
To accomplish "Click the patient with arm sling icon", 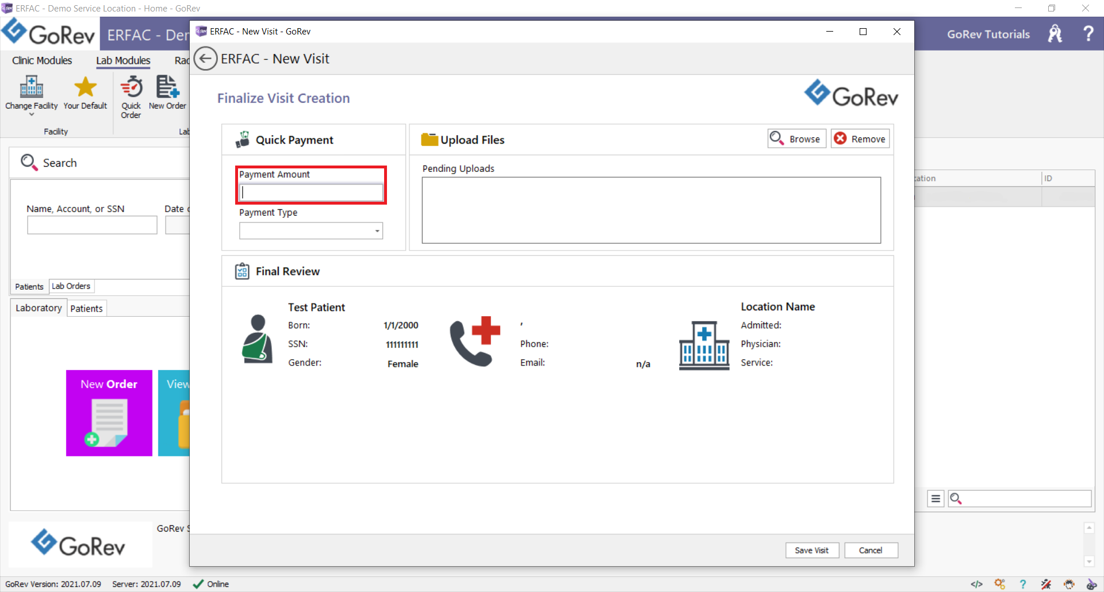I will [257, 339].
